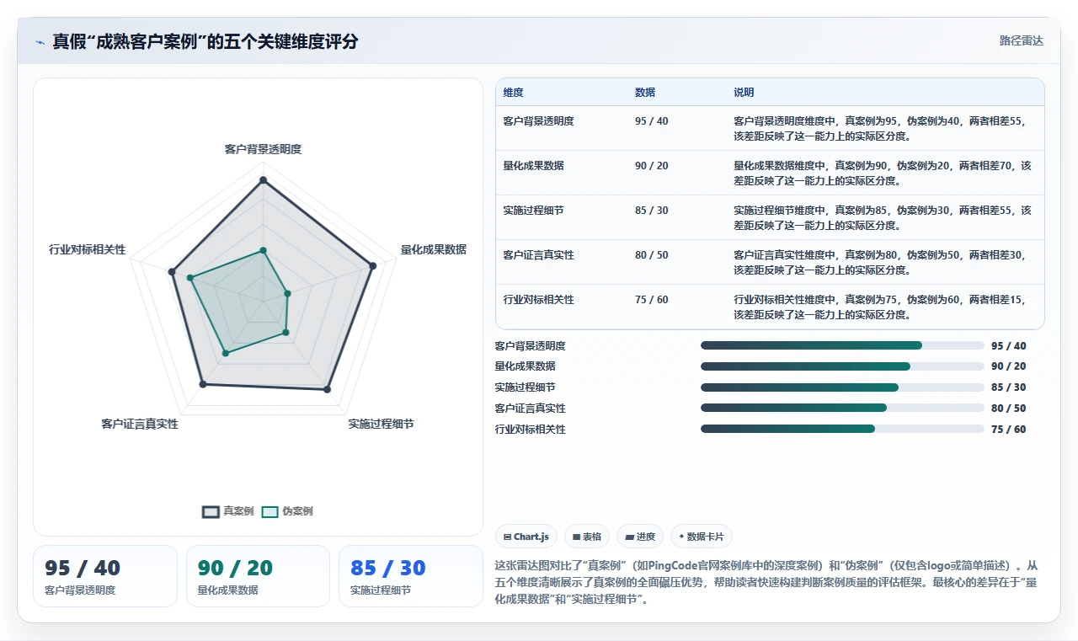Image resolution: width=1078 pixels, height=641 pixels.
Task: Click the 数据 column header
Action: pyautogui.click(x=645, y=93)
